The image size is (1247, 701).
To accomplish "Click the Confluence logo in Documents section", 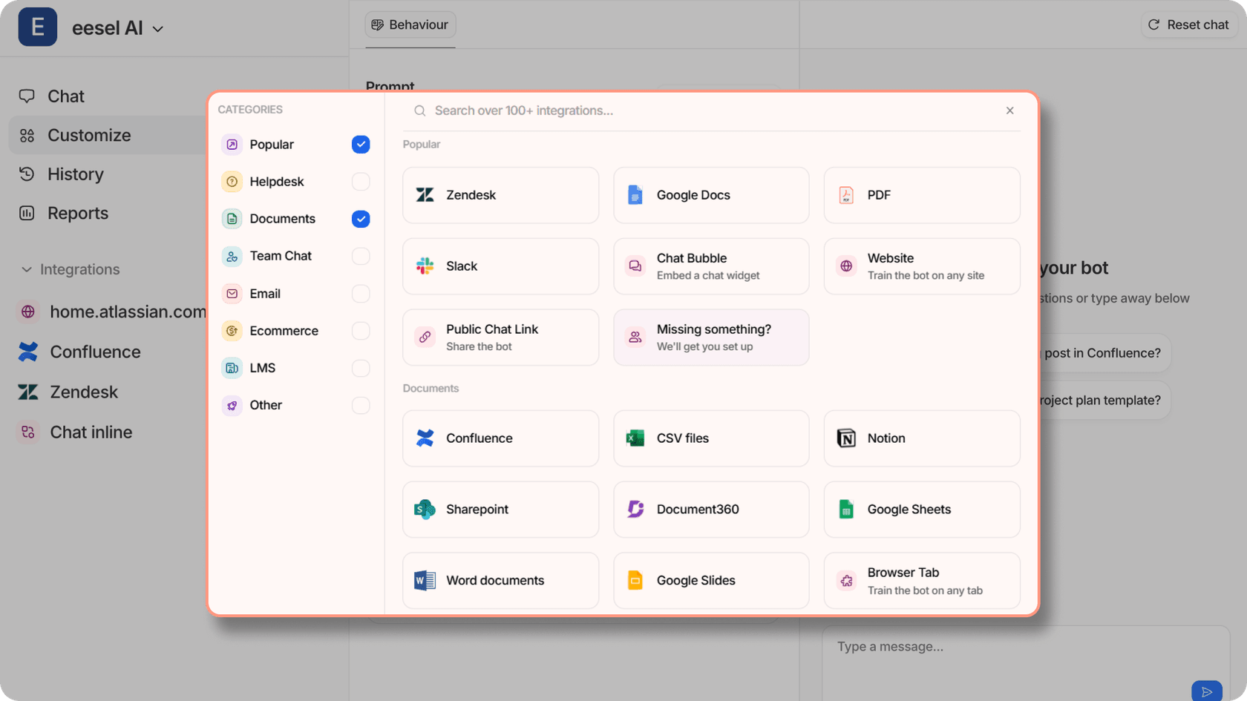I will [425, 438].
